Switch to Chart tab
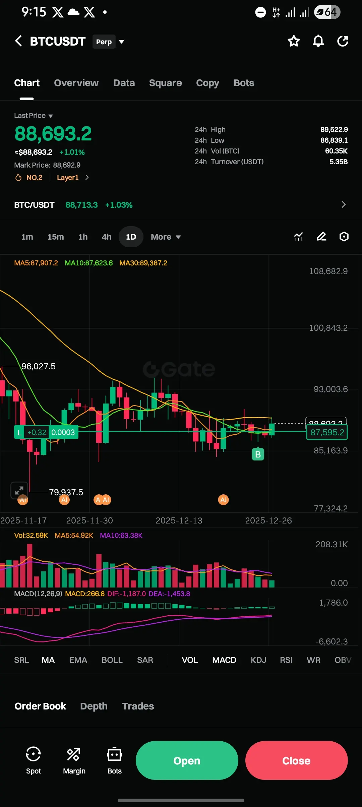The image size is (362, 807). click(27, 83)
